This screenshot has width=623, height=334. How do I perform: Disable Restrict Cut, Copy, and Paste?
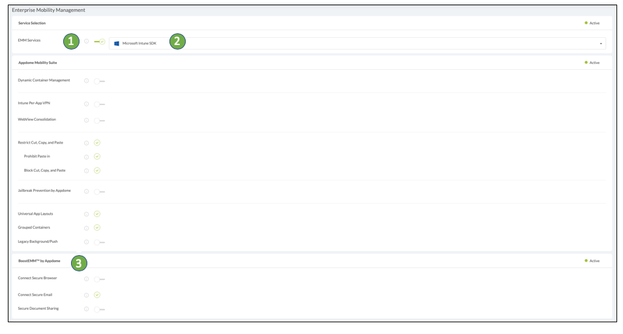97,142
